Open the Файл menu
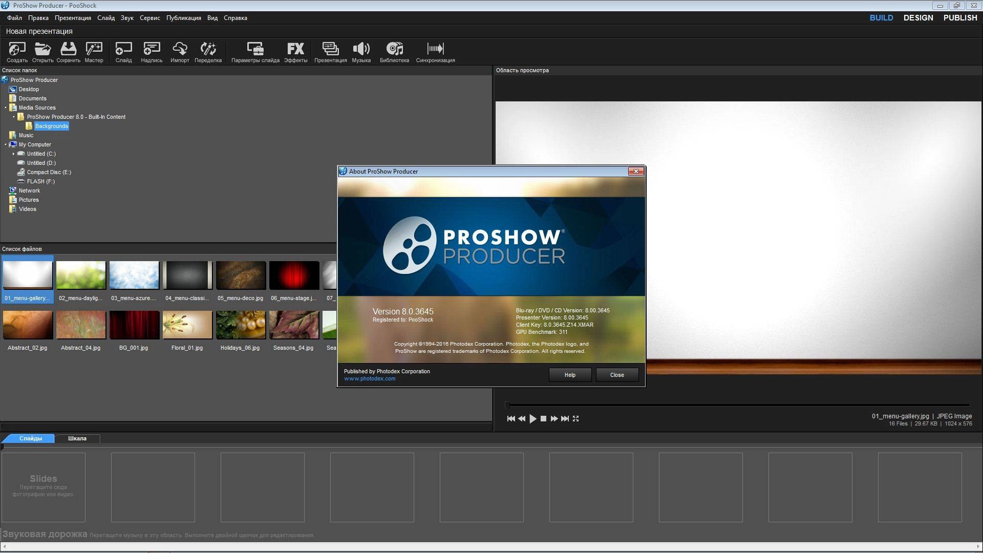 click(14, 18)
